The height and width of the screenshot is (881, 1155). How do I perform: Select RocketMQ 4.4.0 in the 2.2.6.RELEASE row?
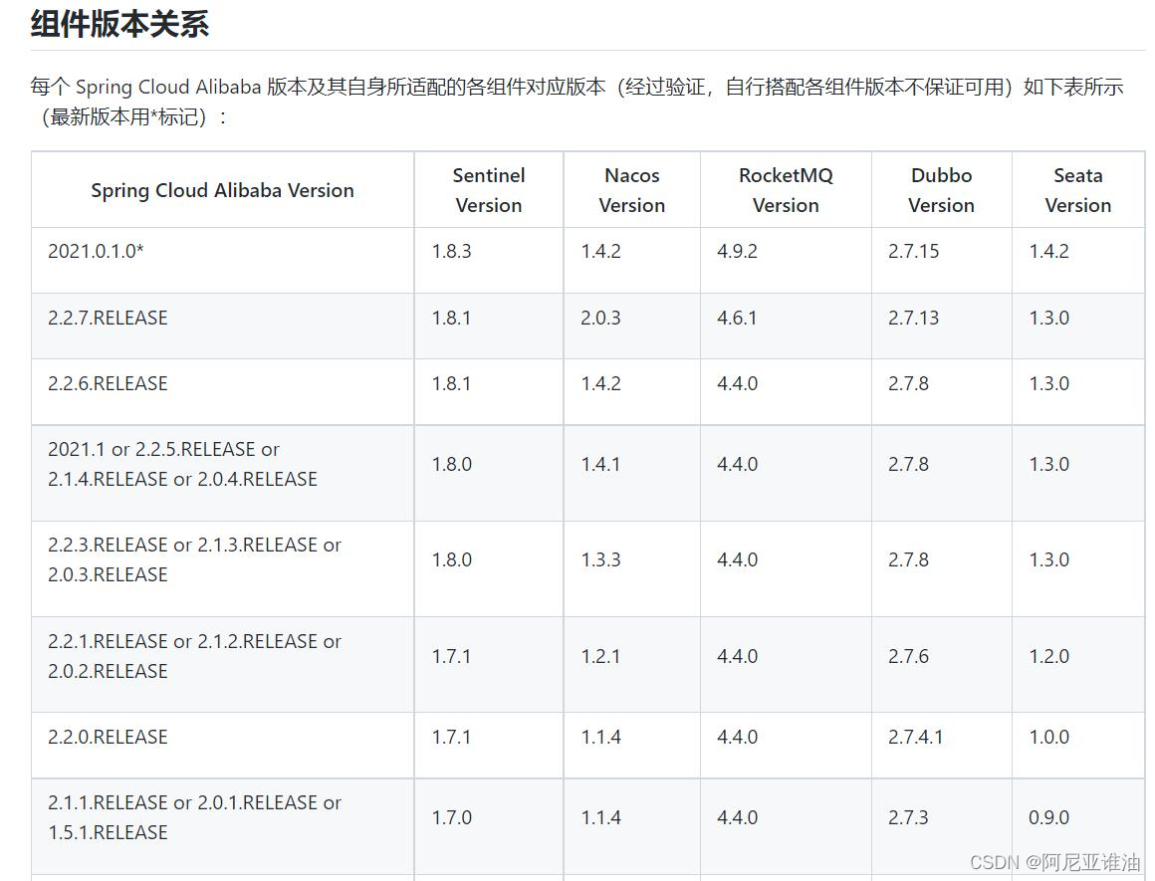737,383
